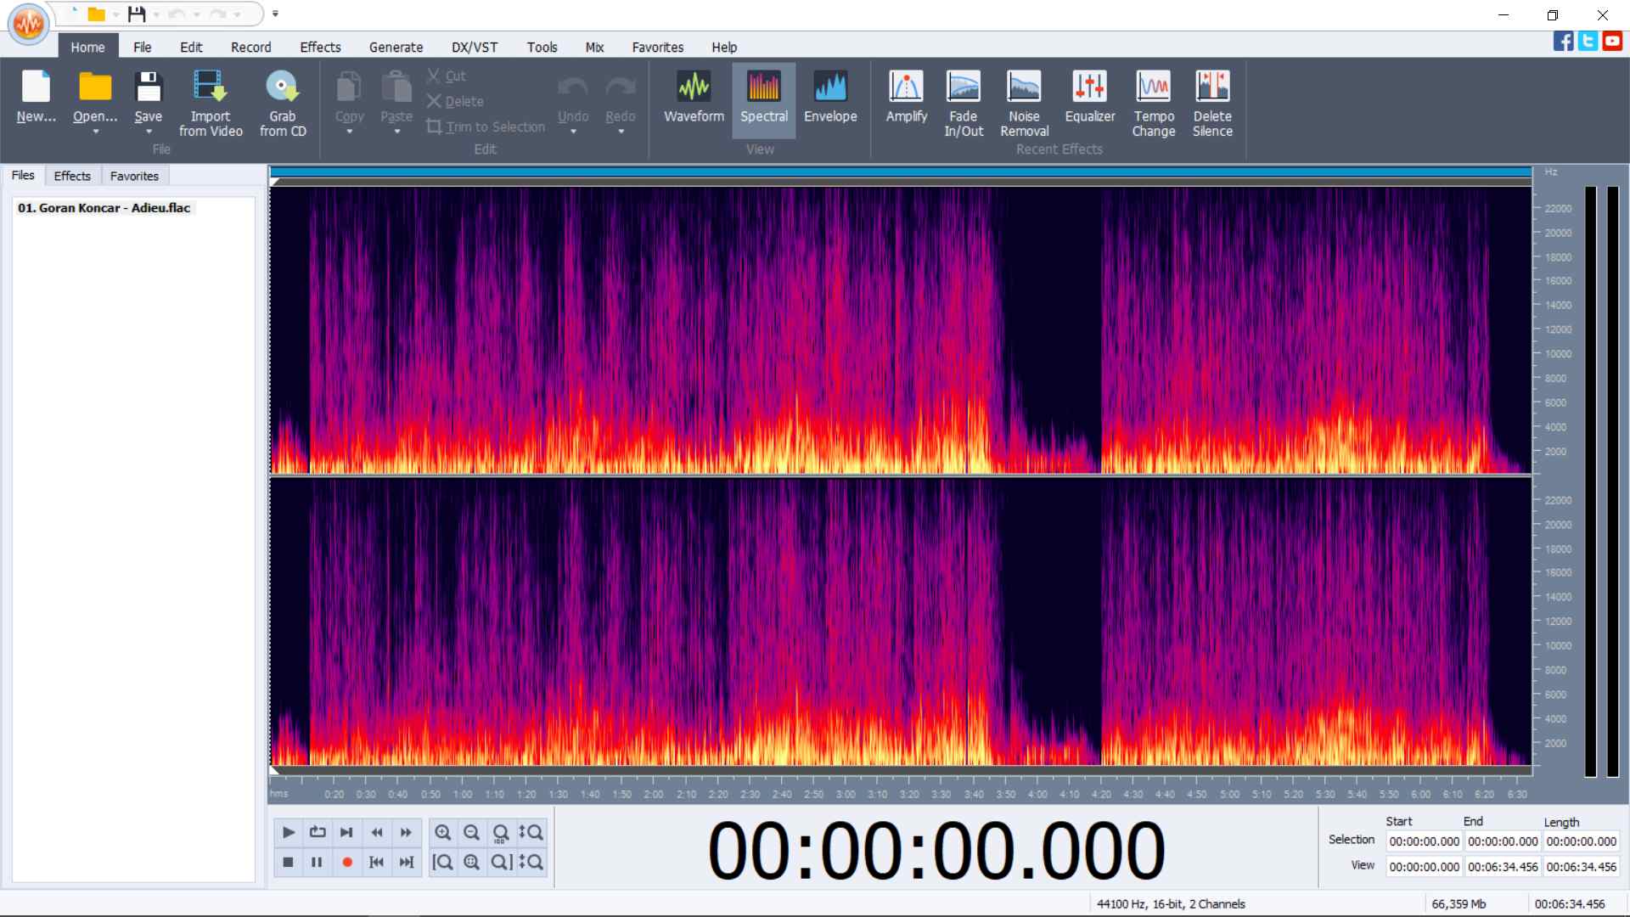Open the Effects menu tab

[x=320, y=48]
